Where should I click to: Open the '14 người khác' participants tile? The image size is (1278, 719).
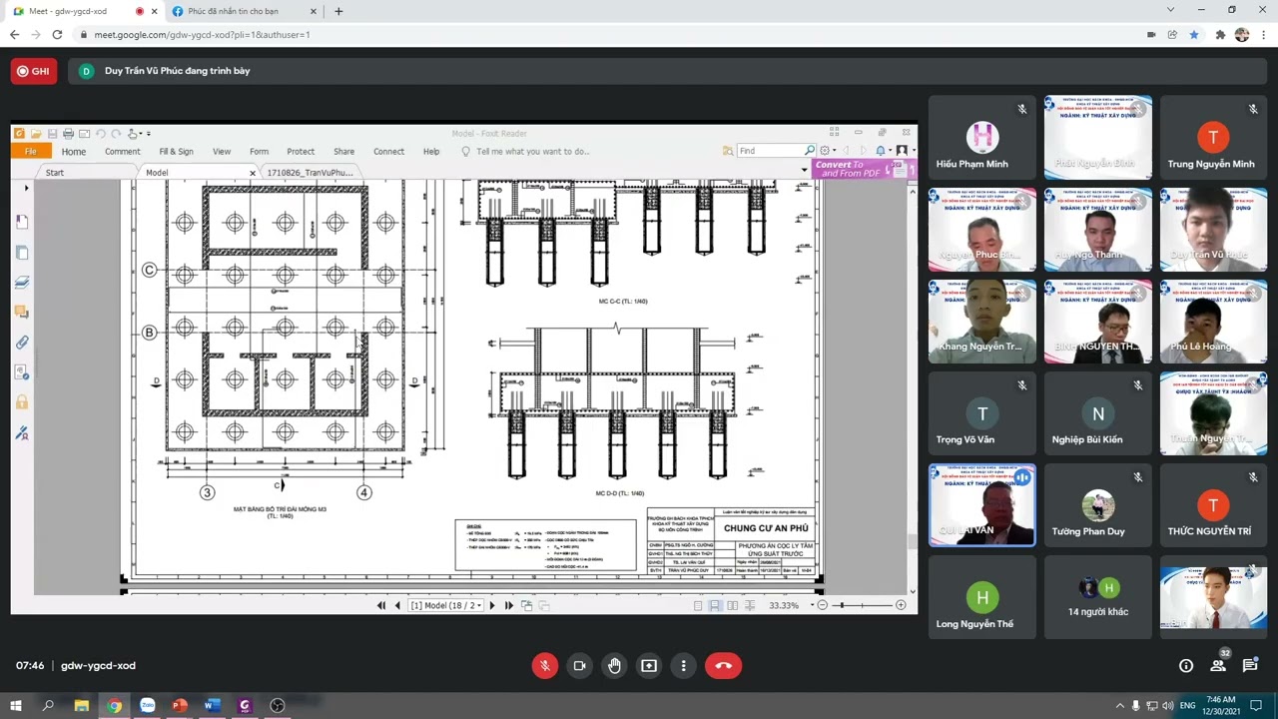tap(1098, 597)
